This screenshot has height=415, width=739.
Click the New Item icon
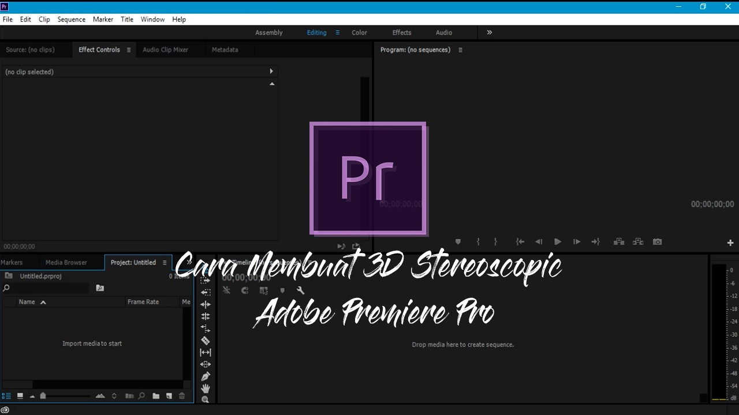169,396
